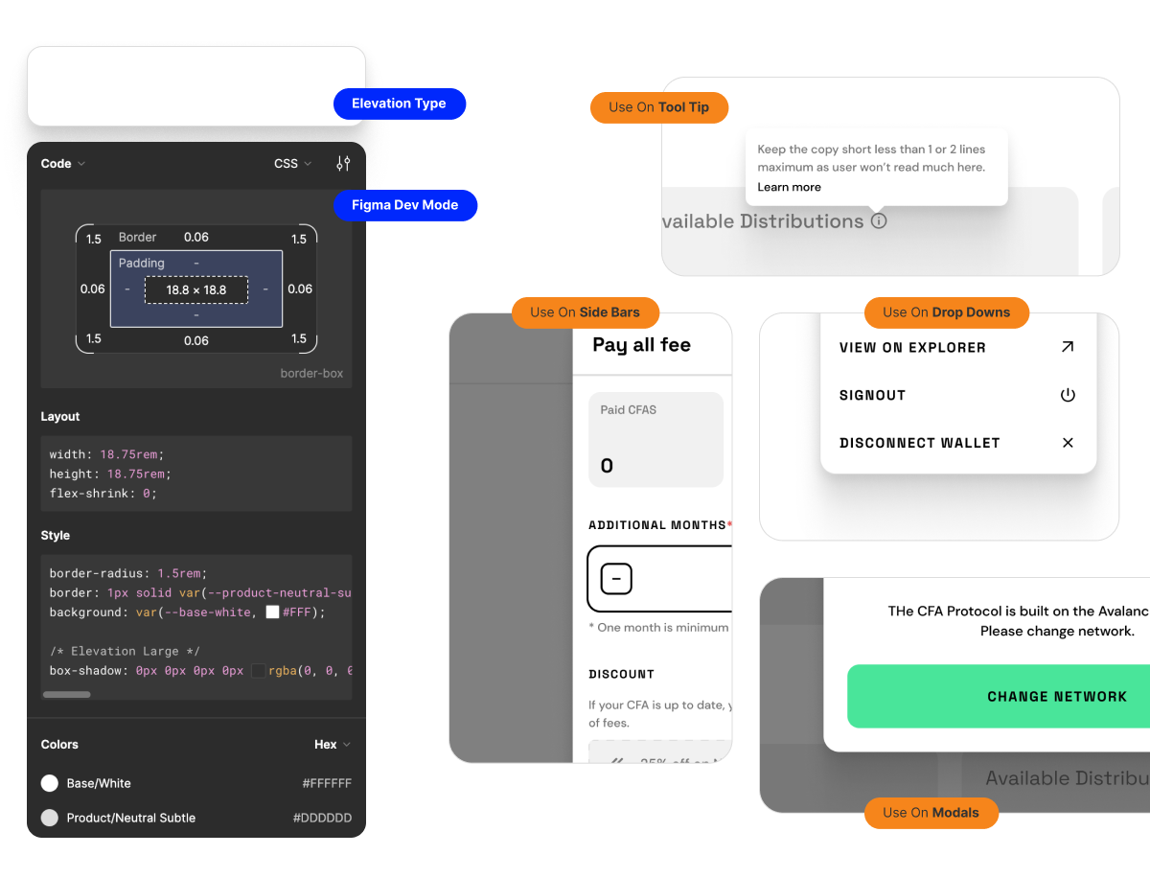The width and height of the screenshot is (1150, 878).
Task: Click the Paid CFAS input field
Action: coord(655,439)
